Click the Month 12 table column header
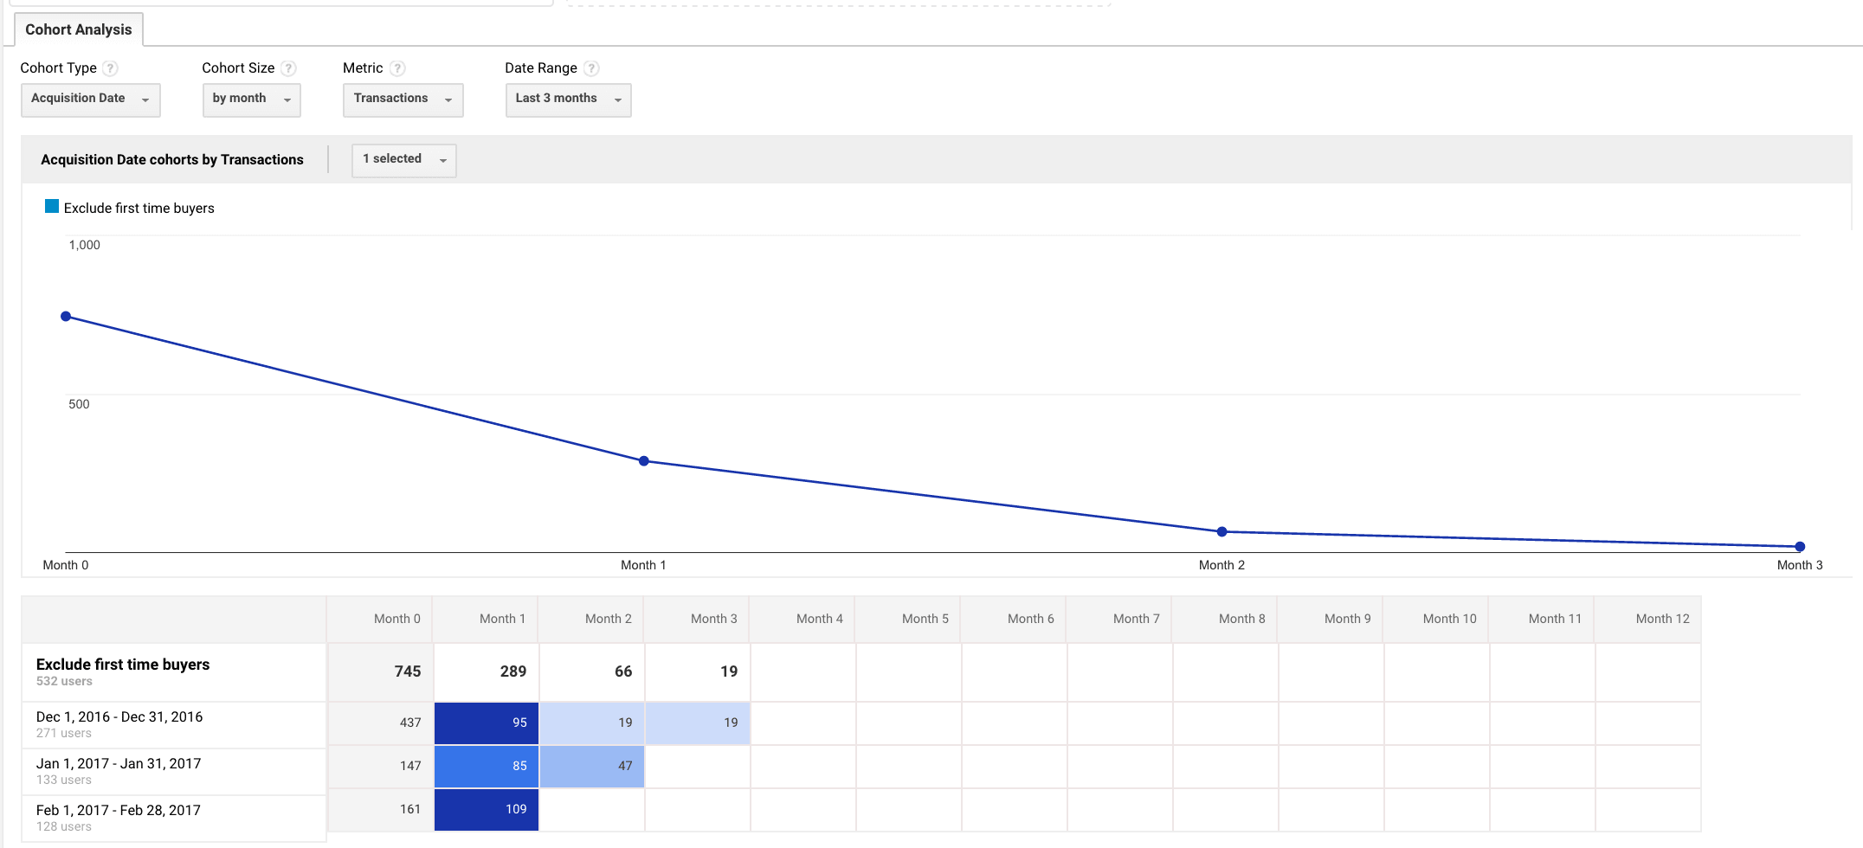This screenshot has height=848, width=1863. point(1647,619)
